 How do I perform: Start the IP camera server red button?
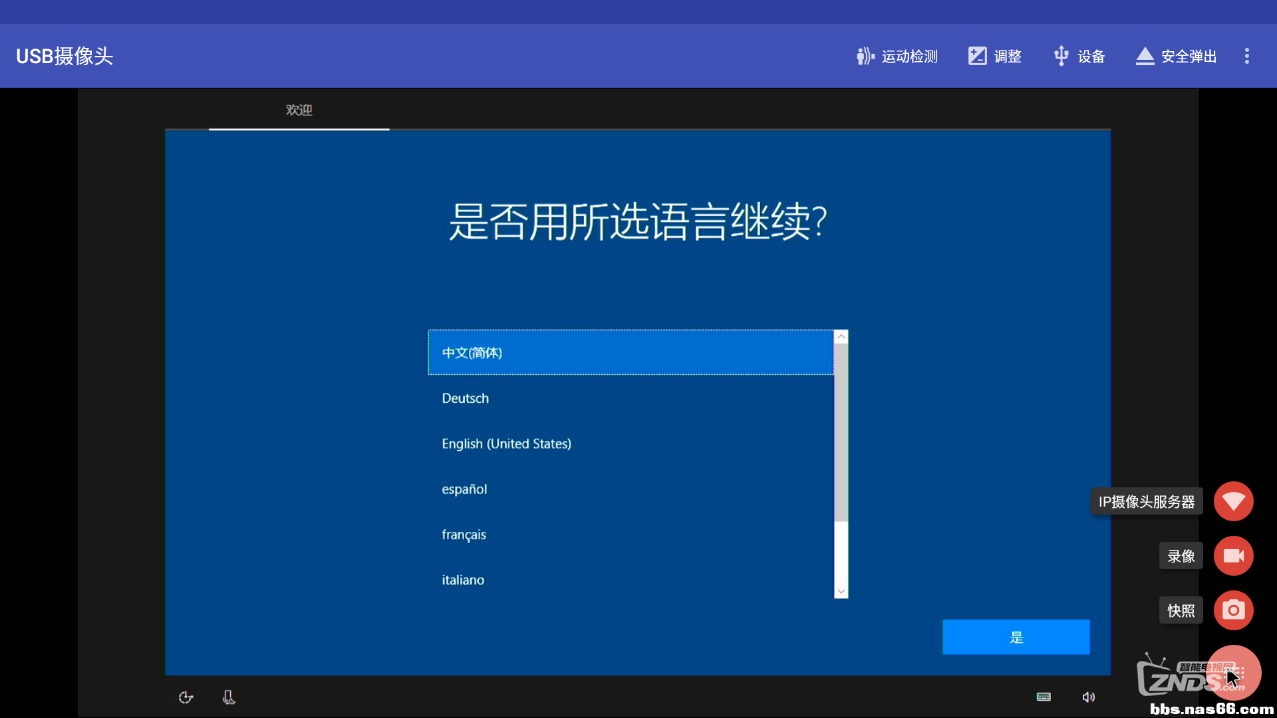click(x=1233, y=501)
